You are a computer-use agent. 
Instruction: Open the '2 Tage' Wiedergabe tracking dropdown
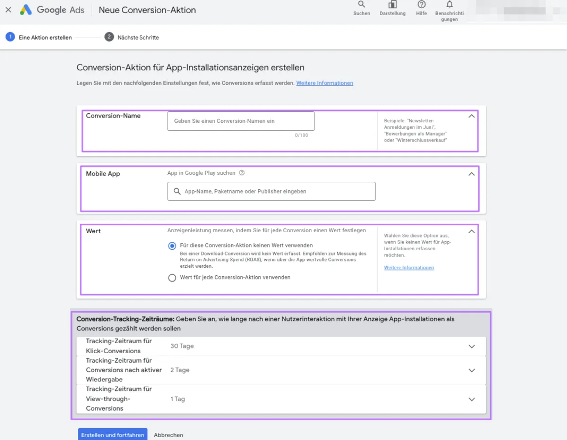472,370
